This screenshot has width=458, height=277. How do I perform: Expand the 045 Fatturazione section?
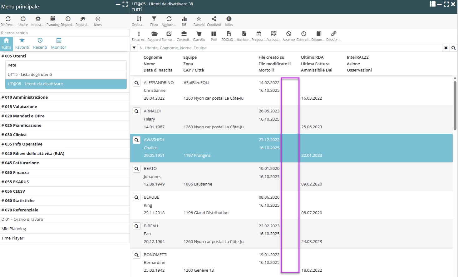pyautogui.click(x=22, y=163)
